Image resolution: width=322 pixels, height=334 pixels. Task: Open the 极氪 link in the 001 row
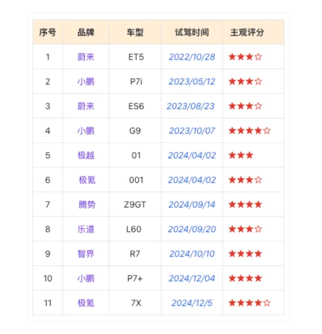87,180
